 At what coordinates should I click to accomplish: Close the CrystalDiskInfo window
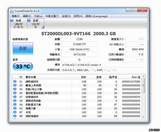click(142, 10)
